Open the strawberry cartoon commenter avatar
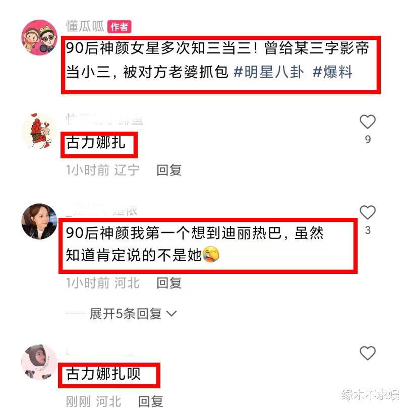The height and width of the screenshot is (408, 405). 39,131
